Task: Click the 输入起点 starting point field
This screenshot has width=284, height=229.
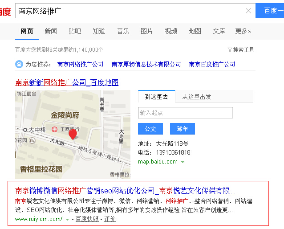Action: [x=185, y=113]
